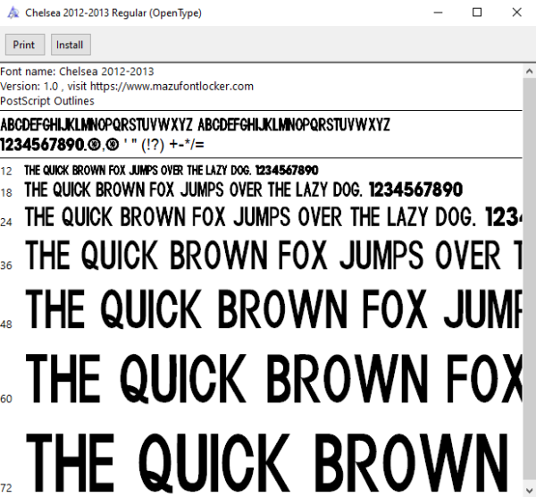The image size is (536, 497).
Task: Click the '18' point size label
Action: point(6,192)
